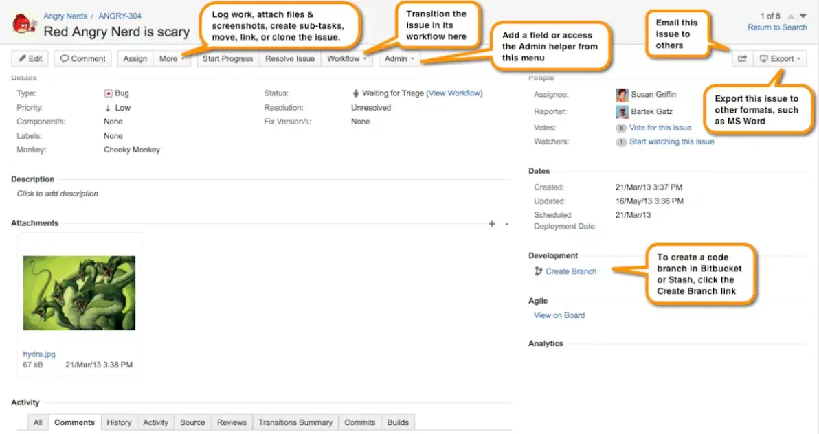819x434 pixels.
Task: Click Return to Search link
Action: click(776, 27)
